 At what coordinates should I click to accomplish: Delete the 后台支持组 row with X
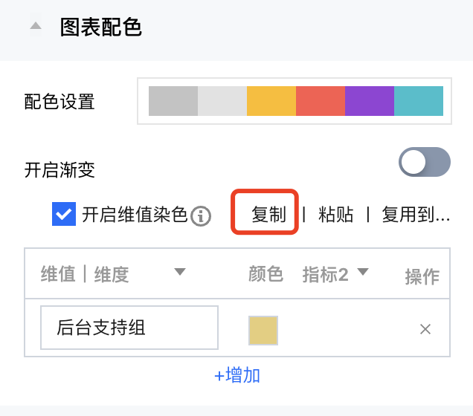[425, 329]
